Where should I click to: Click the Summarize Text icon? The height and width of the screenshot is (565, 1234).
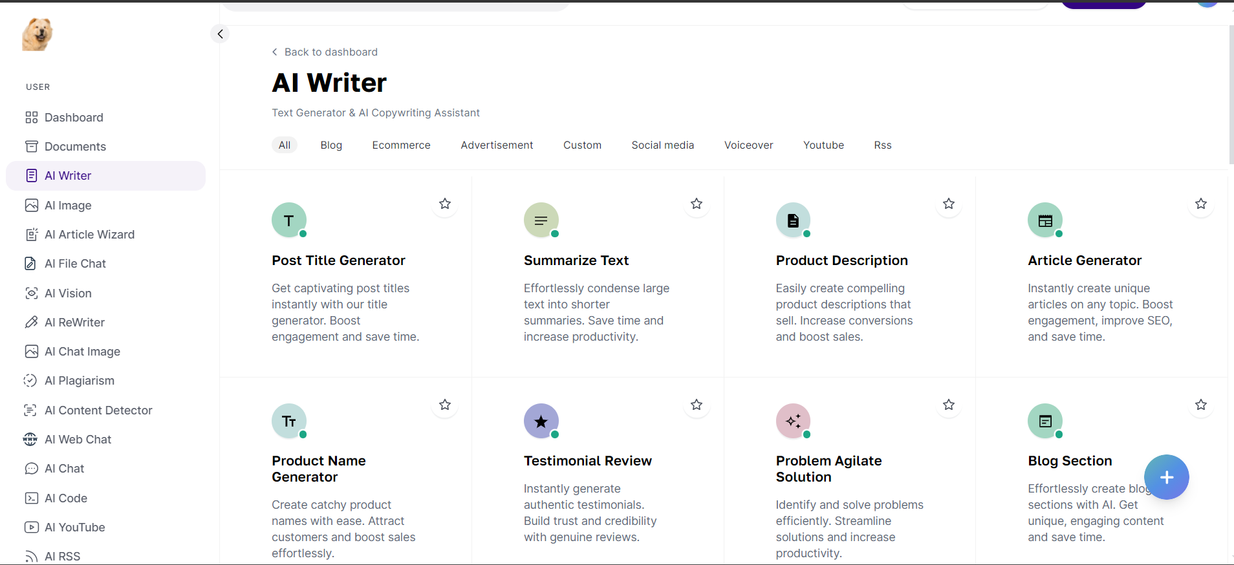(x=541, y=220)
